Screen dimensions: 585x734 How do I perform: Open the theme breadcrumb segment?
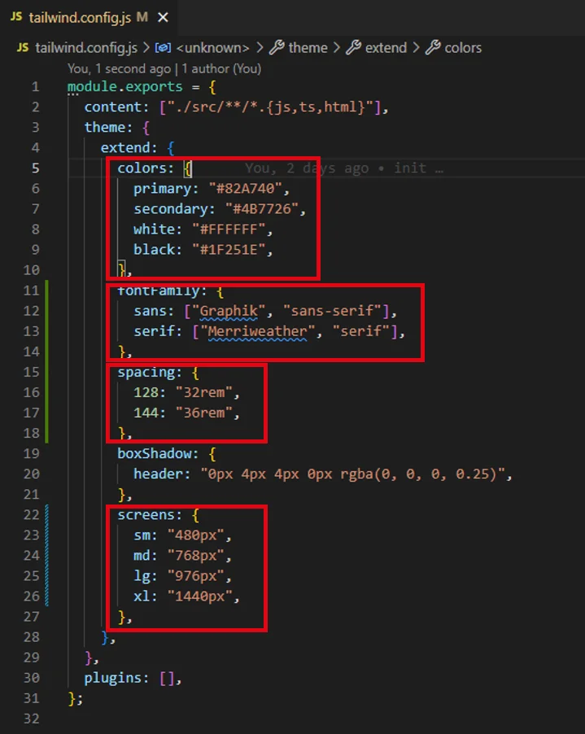[x=308, y=48]
